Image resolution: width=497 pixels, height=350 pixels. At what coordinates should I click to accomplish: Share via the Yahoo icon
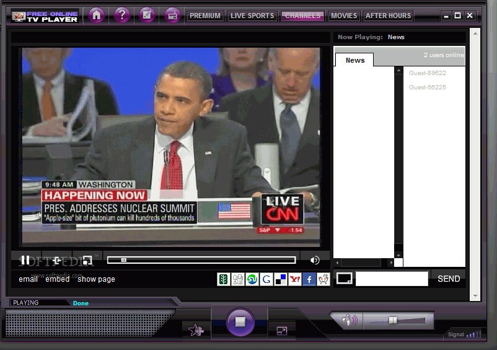pos(294,279)
